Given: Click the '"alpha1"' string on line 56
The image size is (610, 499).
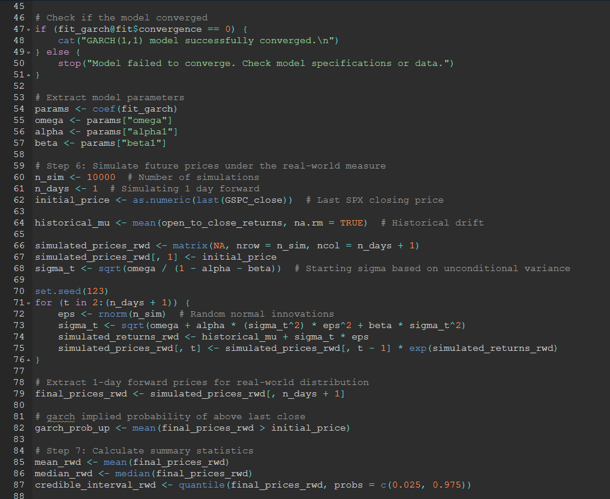Looking at the screenshot, I should point(150,132).
